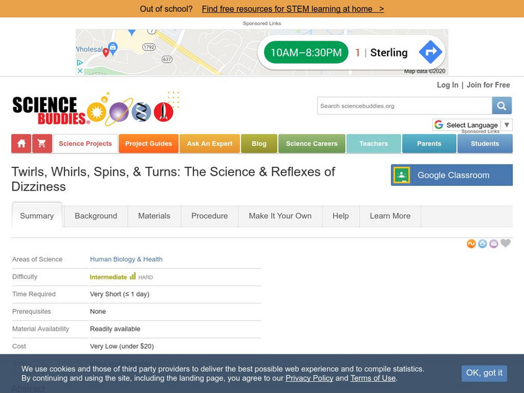Click the Intermediate difficulty value

coord(108,277)
